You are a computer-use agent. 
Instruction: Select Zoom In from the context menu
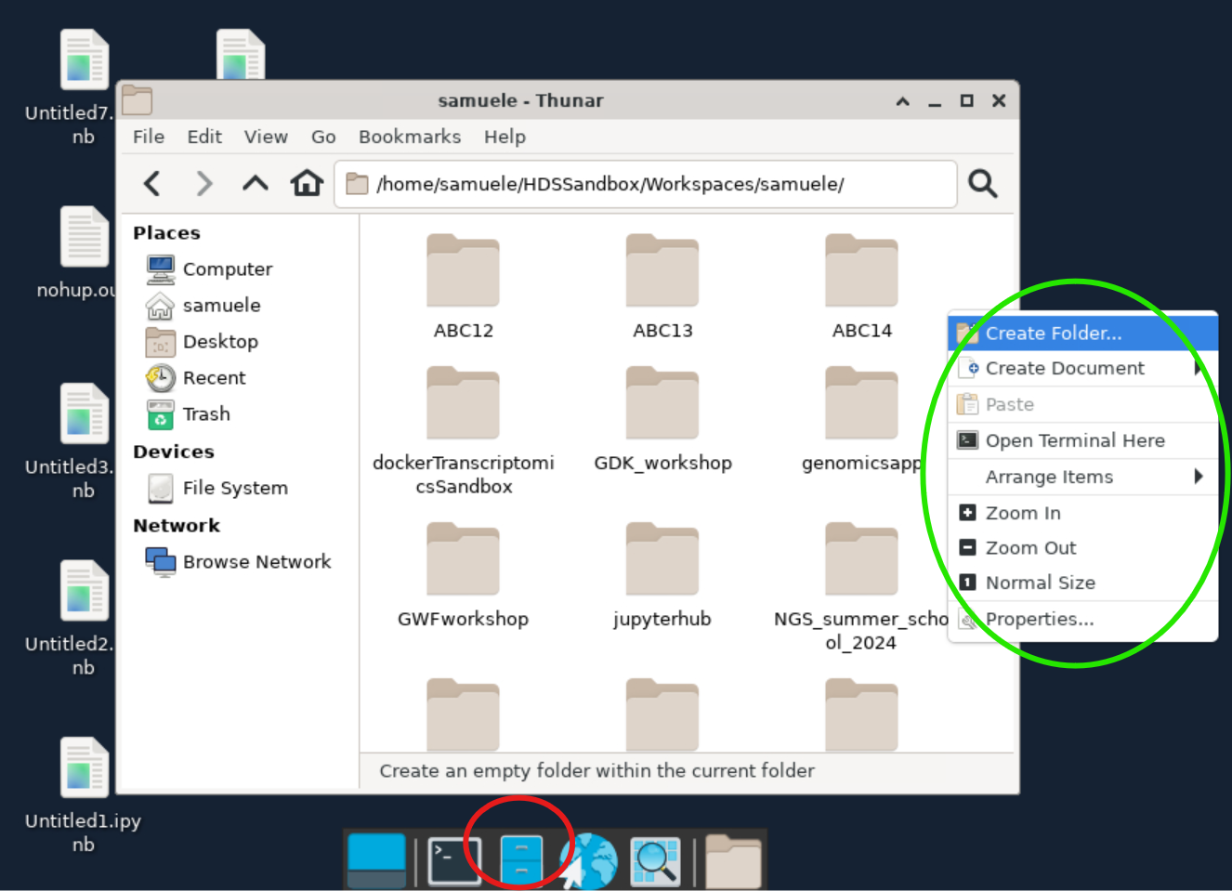[x=1022, y=513]
